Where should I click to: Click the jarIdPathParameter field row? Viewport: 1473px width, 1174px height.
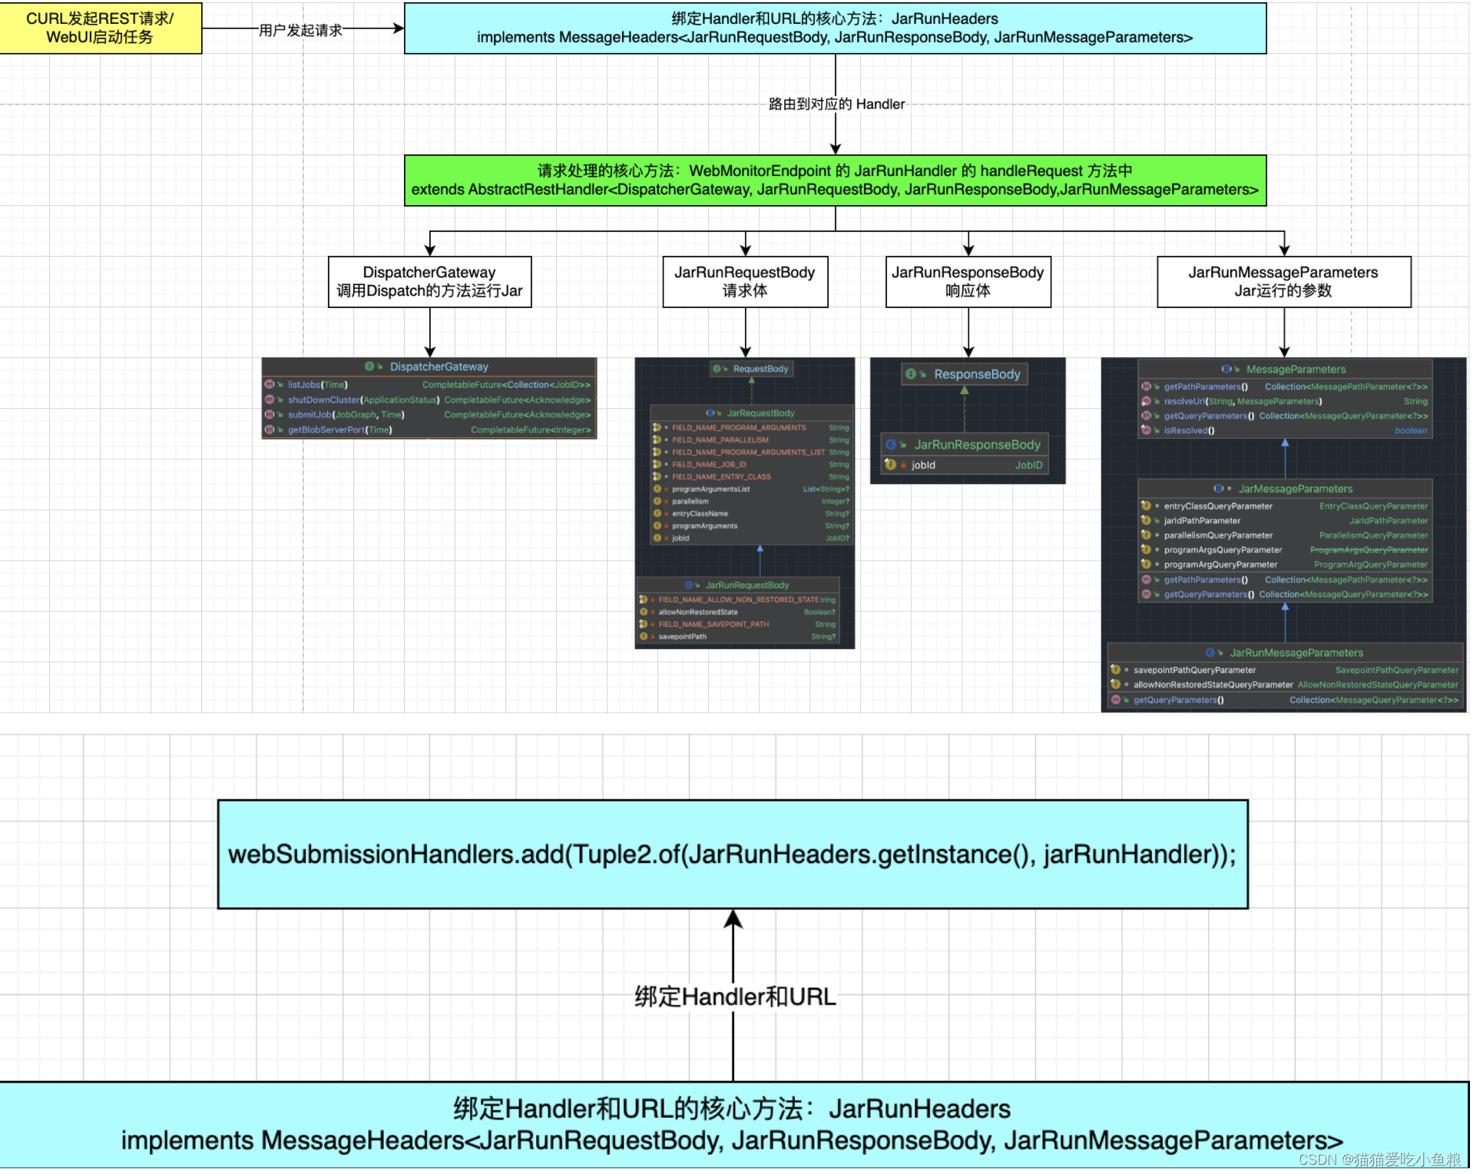click(x=1284, y=521)
